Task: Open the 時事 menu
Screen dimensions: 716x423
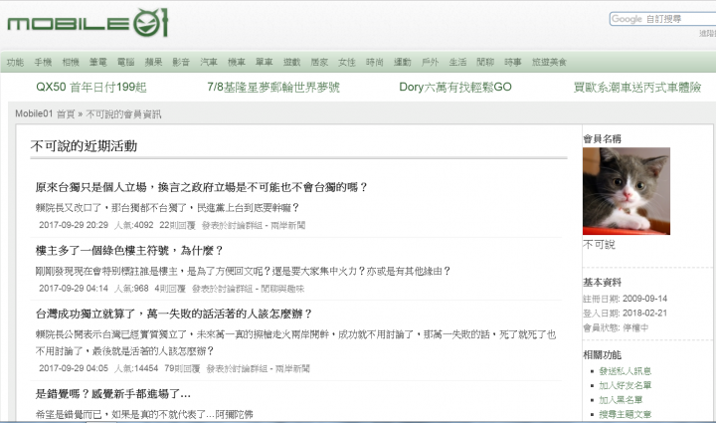Action: click(x=513, y=62)
